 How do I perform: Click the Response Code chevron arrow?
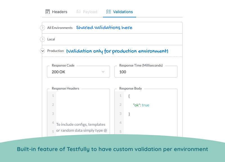(103, 72)
